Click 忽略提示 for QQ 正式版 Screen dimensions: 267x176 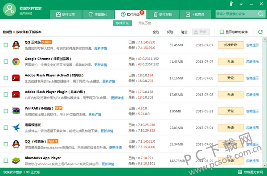point(253,45)
